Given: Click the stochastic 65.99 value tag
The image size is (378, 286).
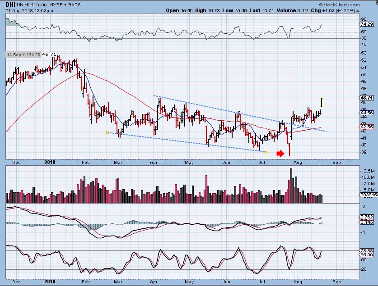Looking at the screenshot, I should pyautogui.click(x=367, y=255).
